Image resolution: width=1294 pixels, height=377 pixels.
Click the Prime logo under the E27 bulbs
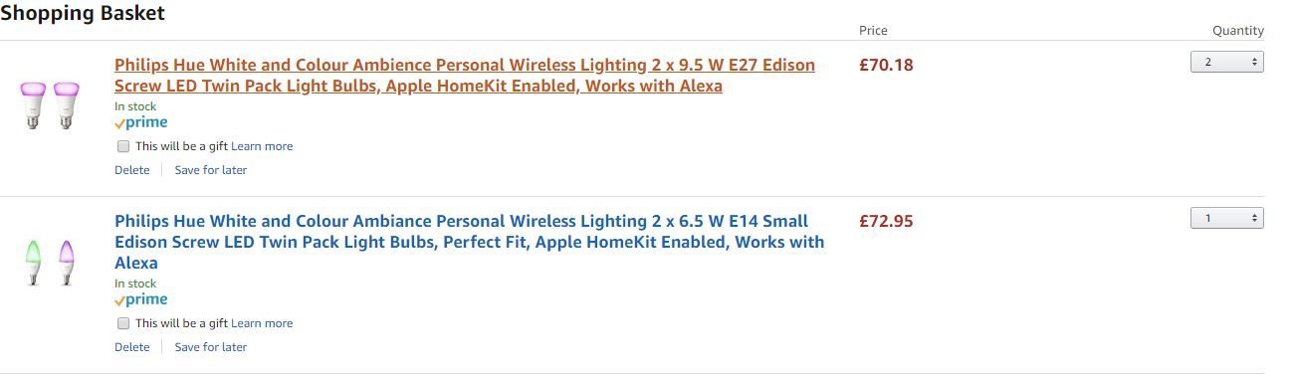pyautogui.click(x=140, y=123)
